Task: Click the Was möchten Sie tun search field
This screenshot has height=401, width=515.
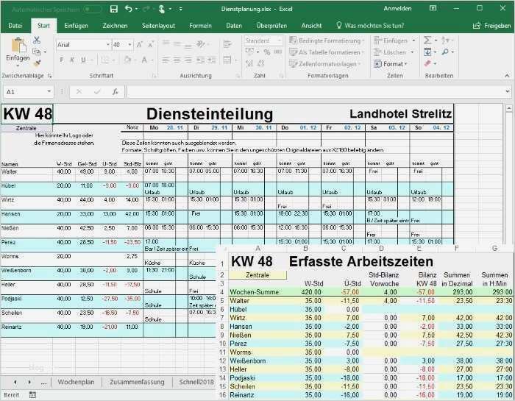Action: click(x=370, y=26)
